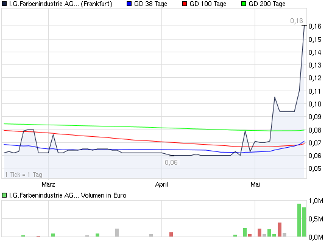Click the 0,15 y-axis value
Image resolution: width=332 pixels, height=242 pixels.
315,40
